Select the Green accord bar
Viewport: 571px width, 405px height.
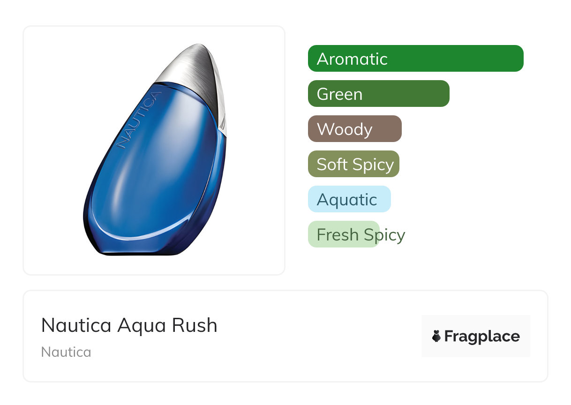(x=378, y=94)
